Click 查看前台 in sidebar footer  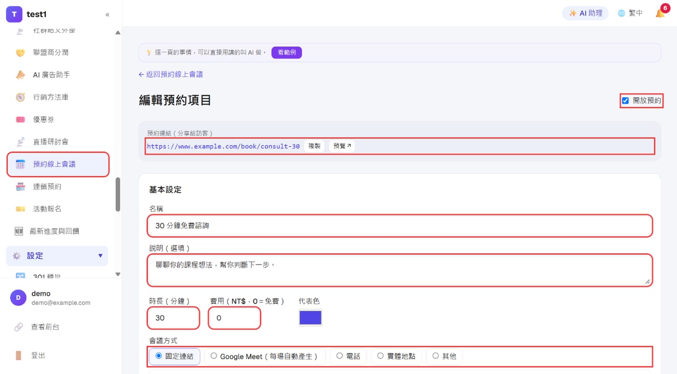coord(45,327)
